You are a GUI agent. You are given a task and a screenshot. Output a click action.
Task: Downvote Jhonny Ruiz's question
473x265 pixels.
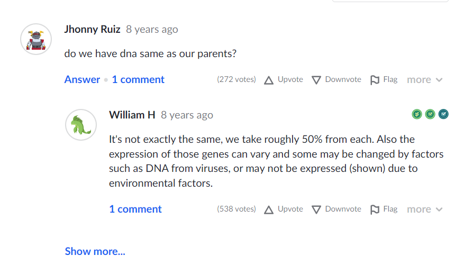tap(336, 80)
